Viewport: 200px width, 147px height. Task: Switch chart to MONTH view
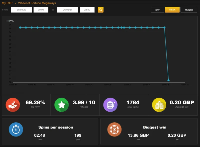click(189, 10)
